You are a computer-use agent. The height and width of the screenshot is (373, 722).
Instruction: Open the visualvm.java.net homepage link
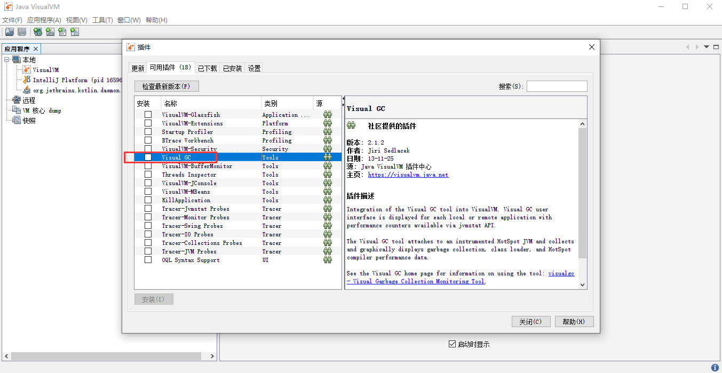(408, 174)
